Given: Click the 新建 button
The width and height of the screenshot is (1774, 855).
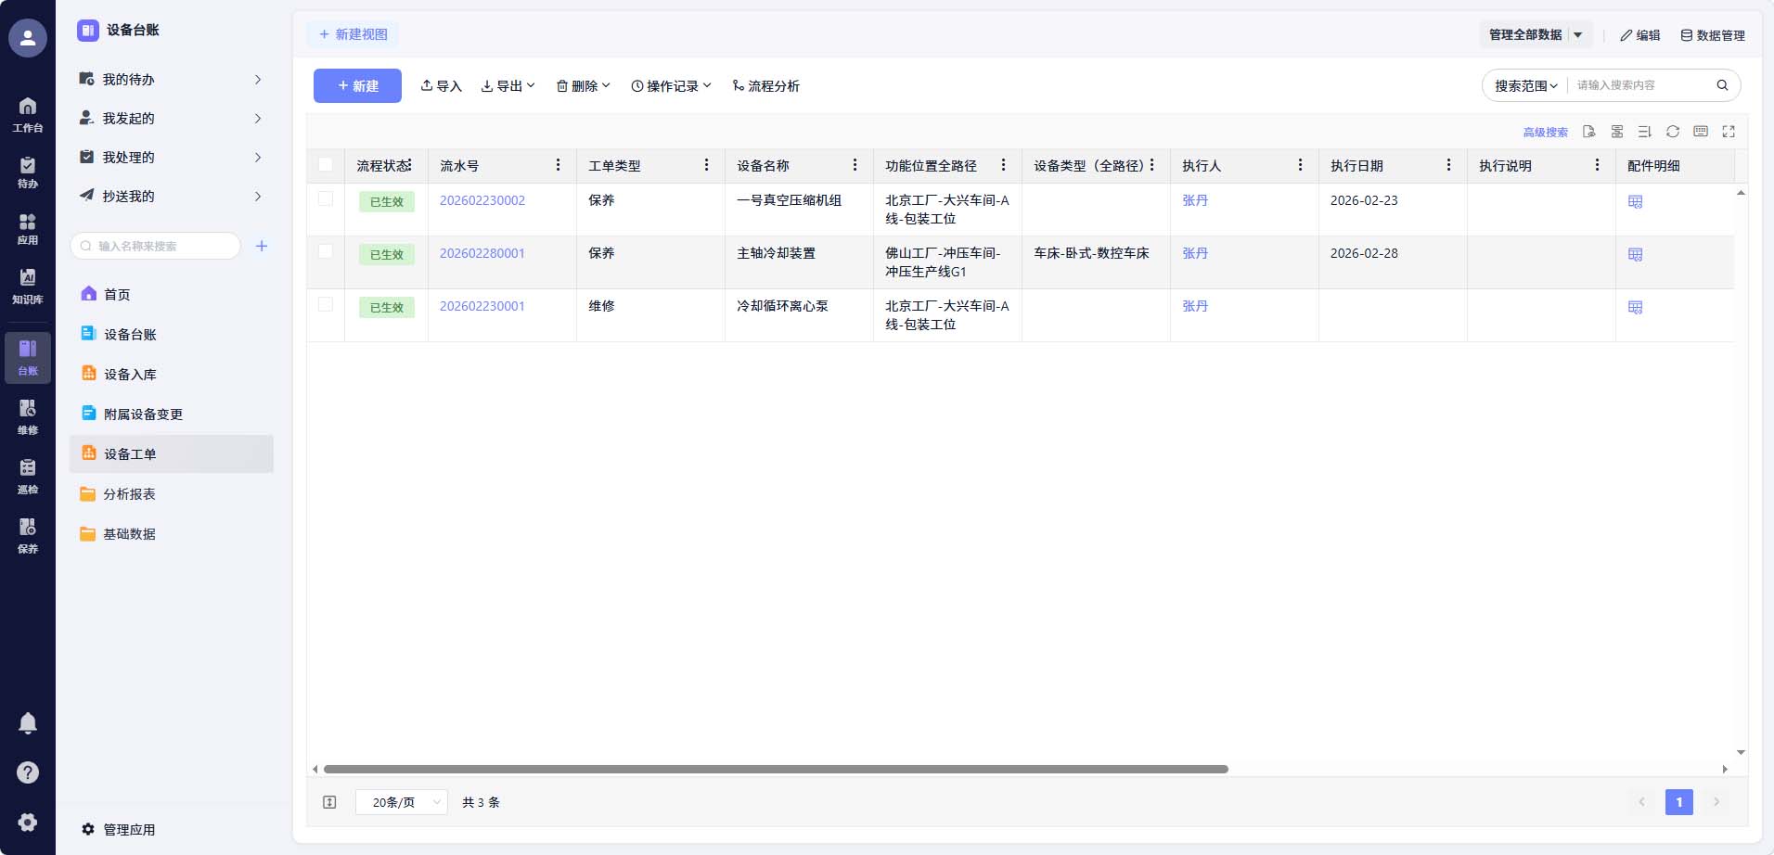Looking at the screenshot, I should pos(357,86).
